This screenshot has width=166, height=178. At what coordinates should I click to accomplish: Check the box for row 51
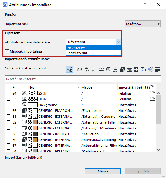9,116
